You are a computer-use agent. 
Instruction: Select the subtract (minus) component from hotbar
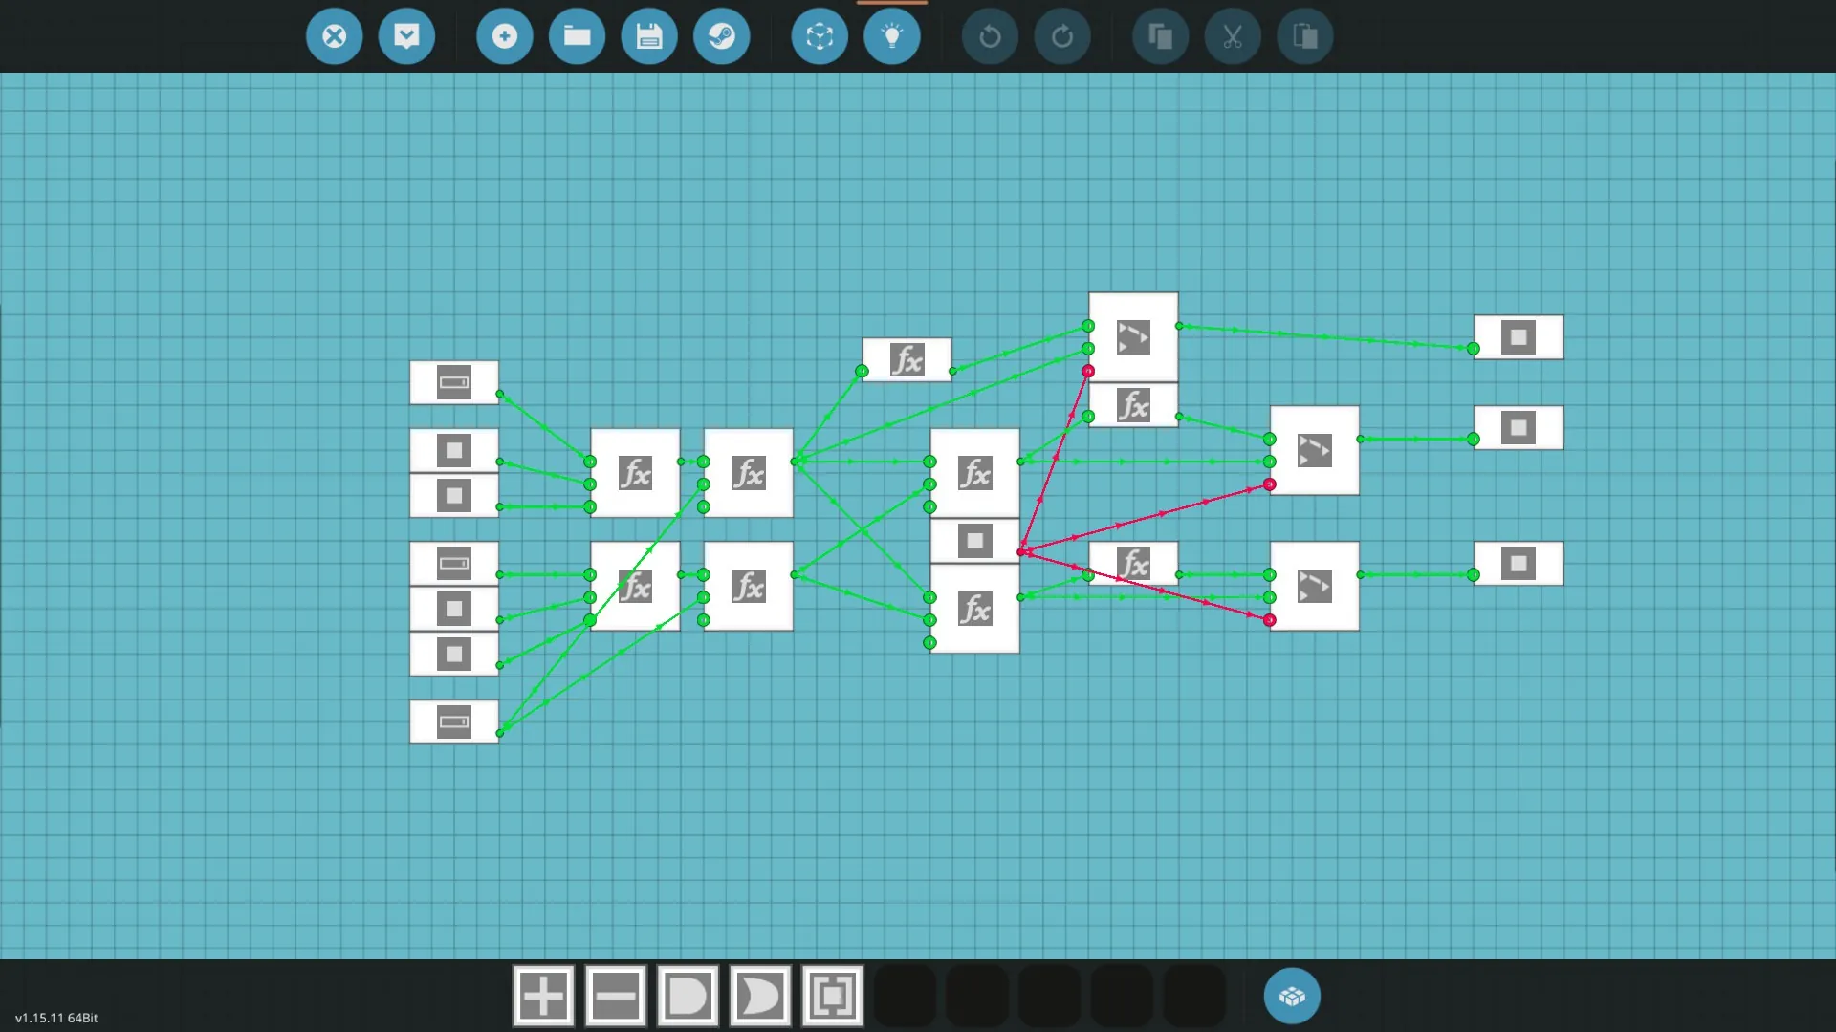[616, 997]
